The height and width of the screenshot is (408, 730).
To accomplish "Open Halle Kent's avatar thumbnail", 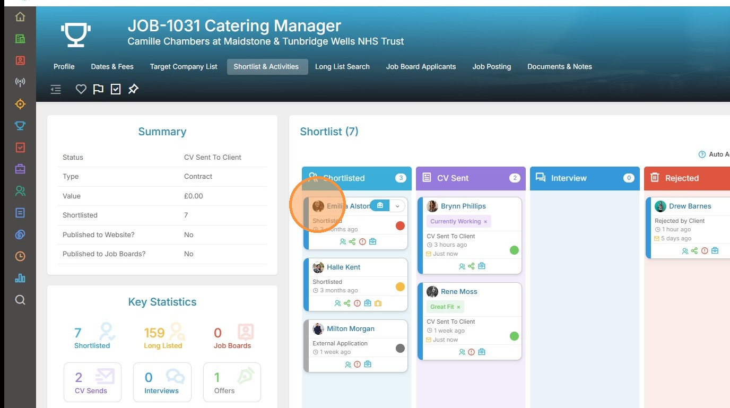I will pyautogui.click(x=318, y=267).
